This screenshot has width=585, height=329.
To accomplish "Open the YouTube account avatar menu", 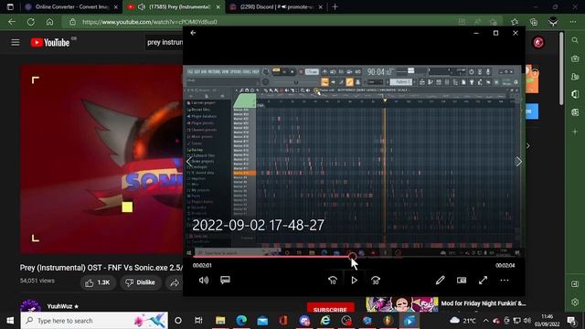I will tap(538, 43).
